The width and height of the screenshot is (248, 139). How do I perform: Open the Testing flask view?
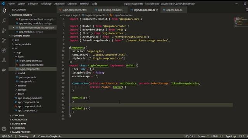pyautogui.click(x=4, y=60)
